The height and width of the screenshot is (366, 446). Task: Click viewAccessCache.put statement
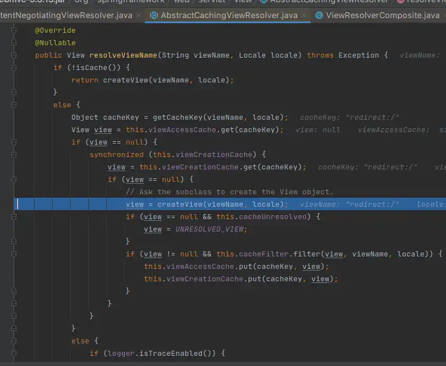click(x=236, y=267)
